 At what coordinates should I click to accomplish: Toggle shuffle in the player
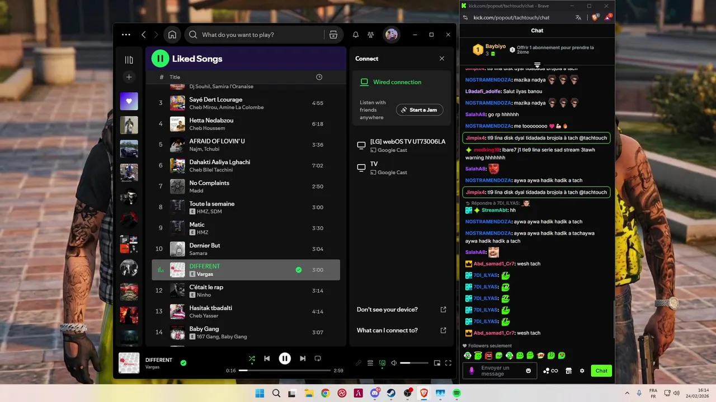252,358
